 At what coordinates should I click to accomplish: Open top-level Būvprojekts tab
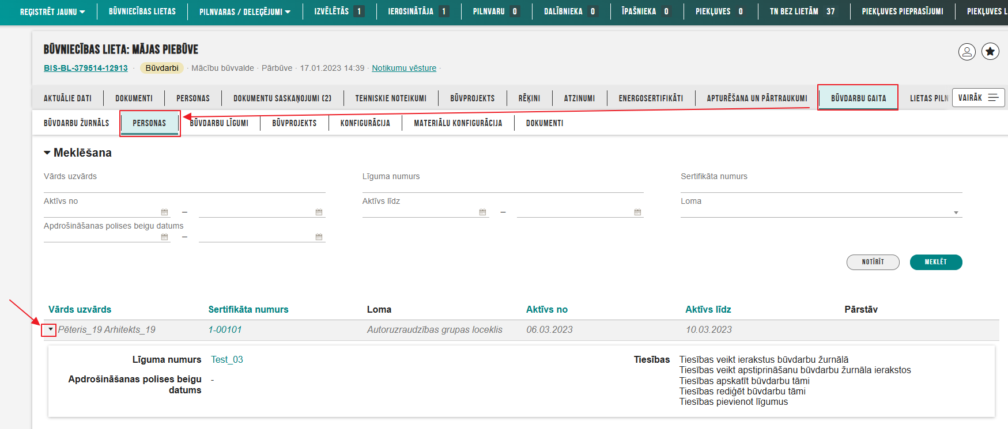pyautogui.click(x=473, y=98)
